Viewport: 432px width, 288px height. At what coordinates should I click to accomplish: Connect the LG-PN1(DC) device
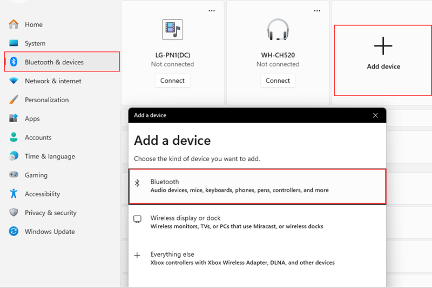(172, 81)
